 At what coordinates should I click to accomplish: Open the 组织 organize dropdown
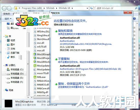[x=8, y=19]
